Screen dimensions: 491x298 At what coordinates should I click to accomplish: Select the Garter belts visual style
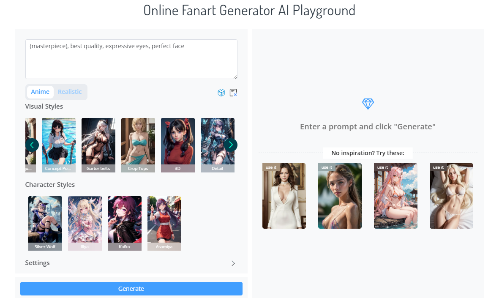point(98,145)
